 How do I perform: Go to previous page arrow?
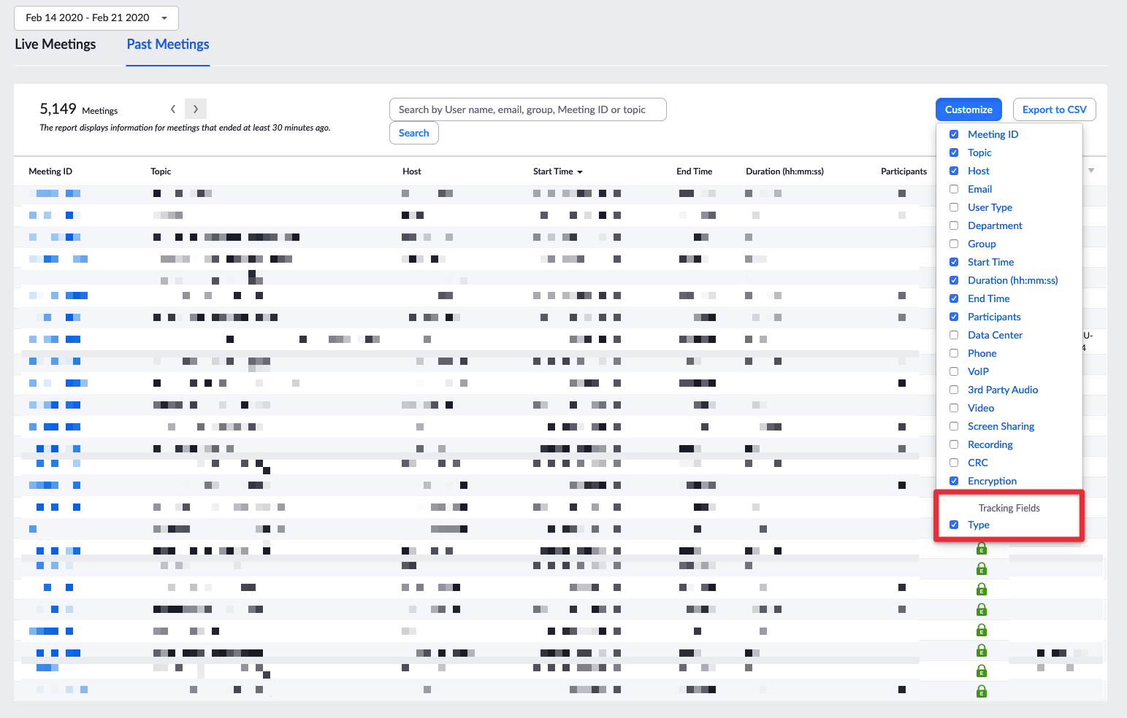click(173, 109)
